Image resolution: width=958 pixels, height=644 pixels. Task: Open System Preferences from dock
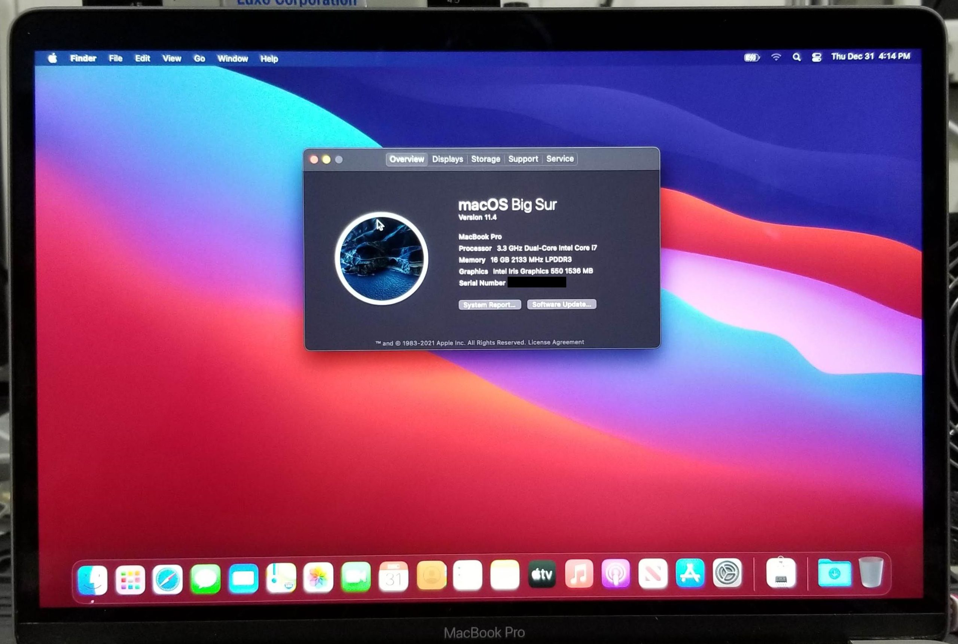coord(727,573)
